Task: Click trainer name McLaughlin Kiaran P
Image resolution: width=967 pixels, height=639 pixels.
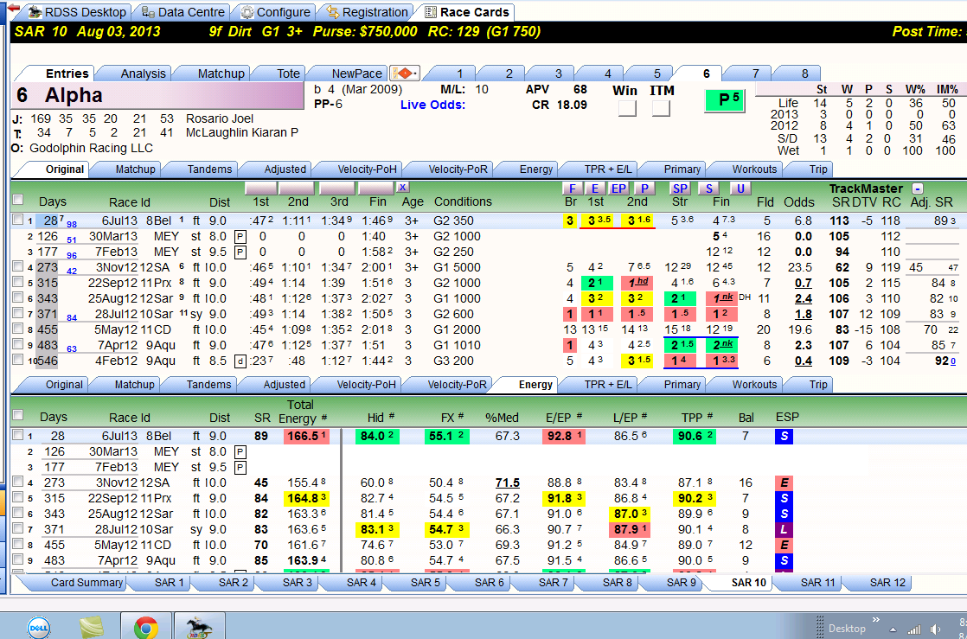Action: coord(242,132)
